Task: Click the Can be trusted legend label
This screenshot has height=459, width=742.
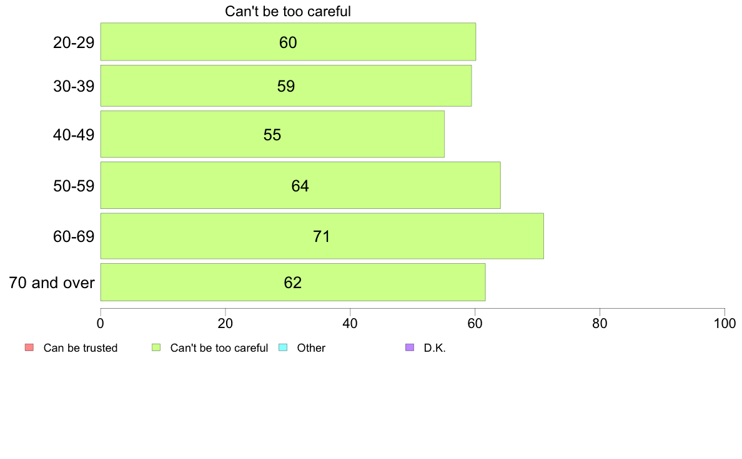Action: click(x=81, y=348)
